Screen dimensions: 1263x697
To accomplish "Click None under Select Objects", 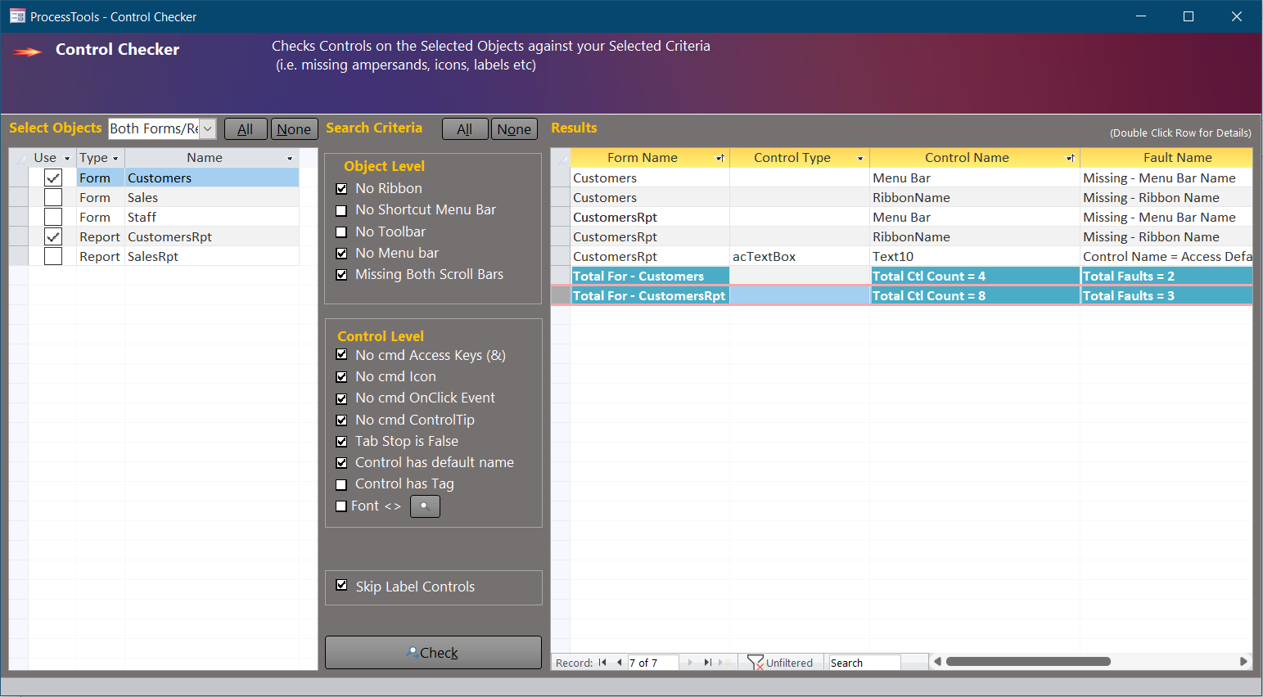I will [294, 128].
